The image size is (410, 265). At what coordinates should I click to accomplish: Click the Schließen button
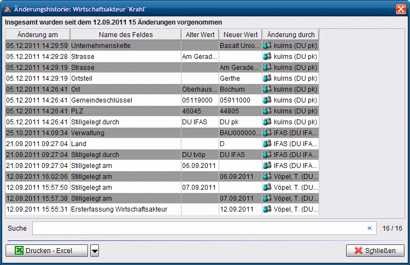point(375,251)
